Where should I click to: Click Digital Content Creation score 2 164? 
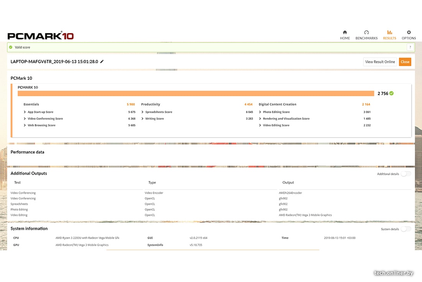click(x=366, y=104)
